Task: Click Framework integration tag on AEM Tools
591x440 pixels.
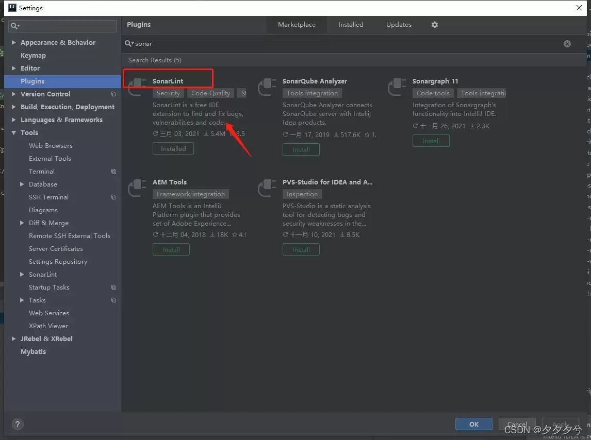Action: 191,194
